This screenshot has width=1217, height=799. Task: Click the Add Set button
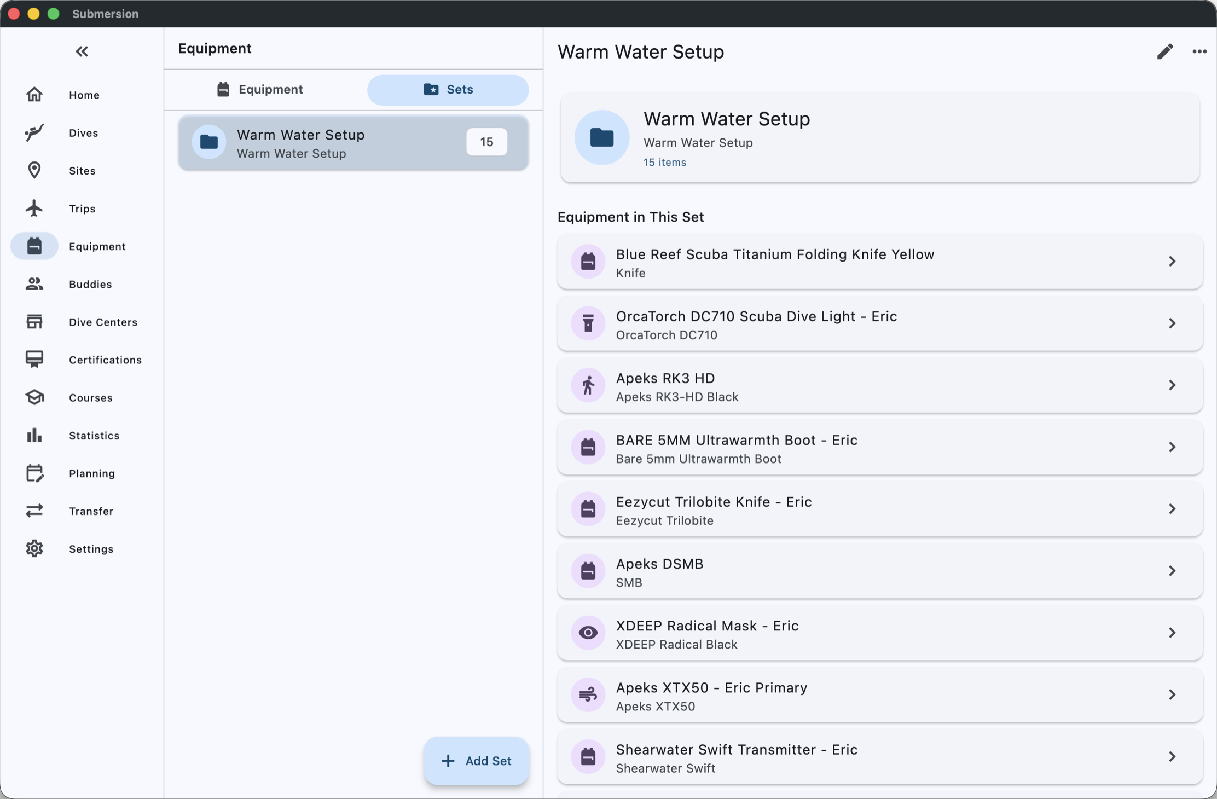477,761
